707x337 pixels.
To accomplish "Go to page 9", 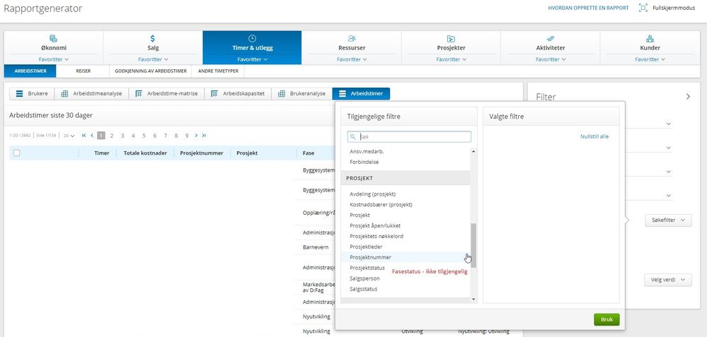I will (187, 136).
